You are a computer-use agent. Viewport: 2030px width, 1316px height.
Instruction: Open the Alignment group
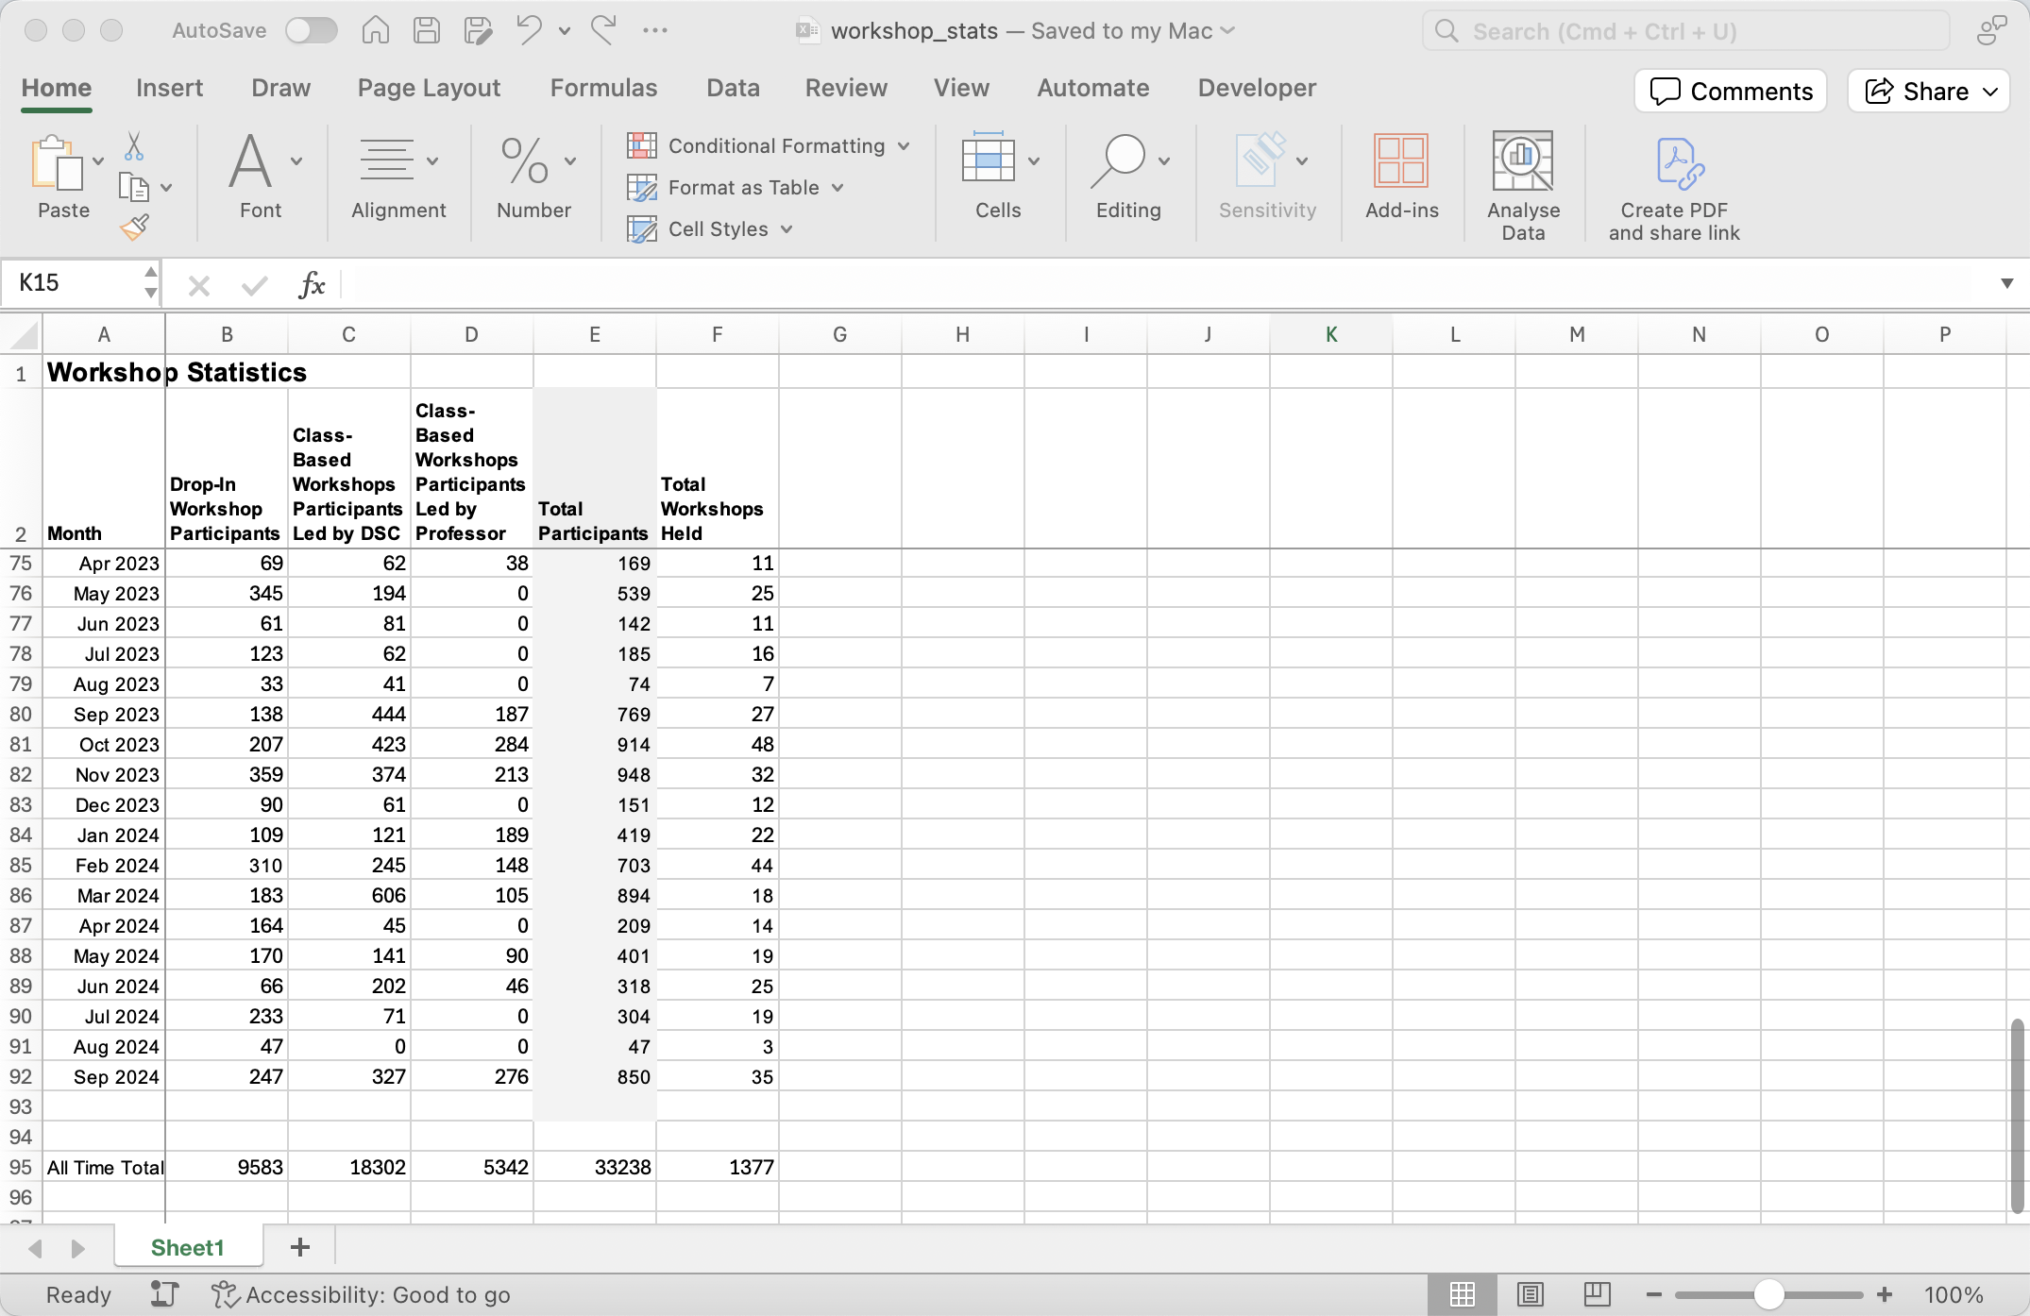coord(398,177)
